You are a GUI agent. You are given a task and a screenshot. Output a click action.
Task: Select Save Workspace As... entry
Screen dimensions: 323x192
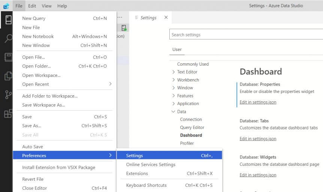coord(64,105)
